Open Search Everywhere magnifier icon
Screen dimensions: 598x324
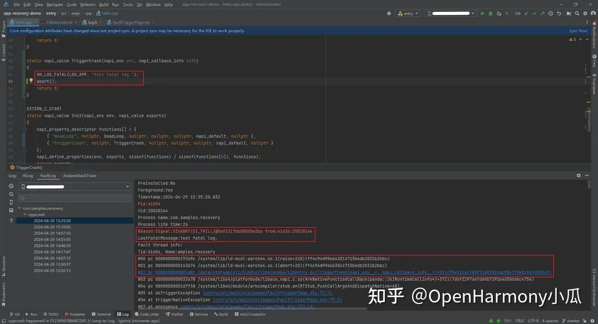point(577,13)
